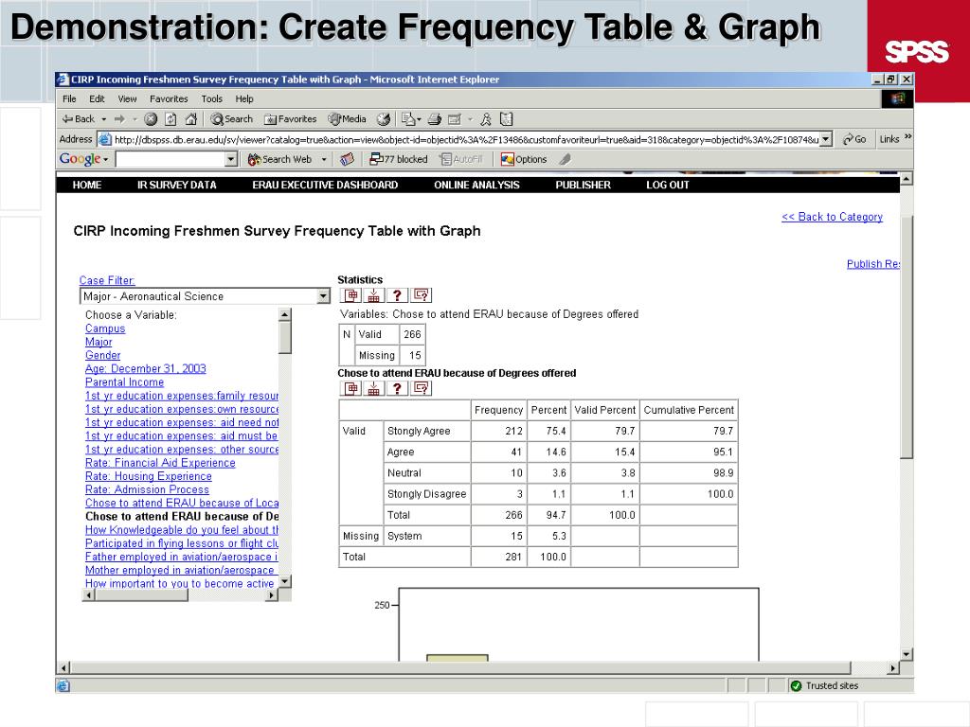Select Age: December 31, 2003 variable
The image size is (970, 727).
(145, 368)
